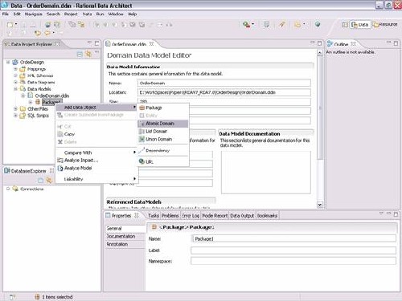Switch to the Tasks tab
This screenshot has height=301, width=402.
click(154, 216)
